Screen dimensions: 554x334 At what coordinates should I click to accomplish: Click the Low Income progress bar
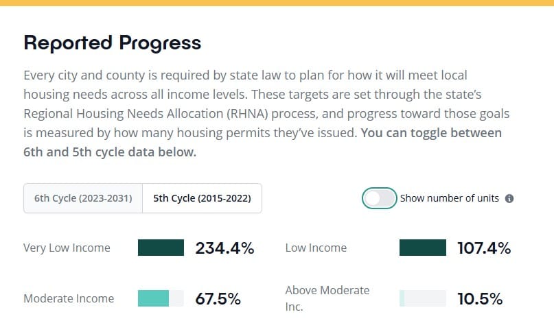coord(422,248)
